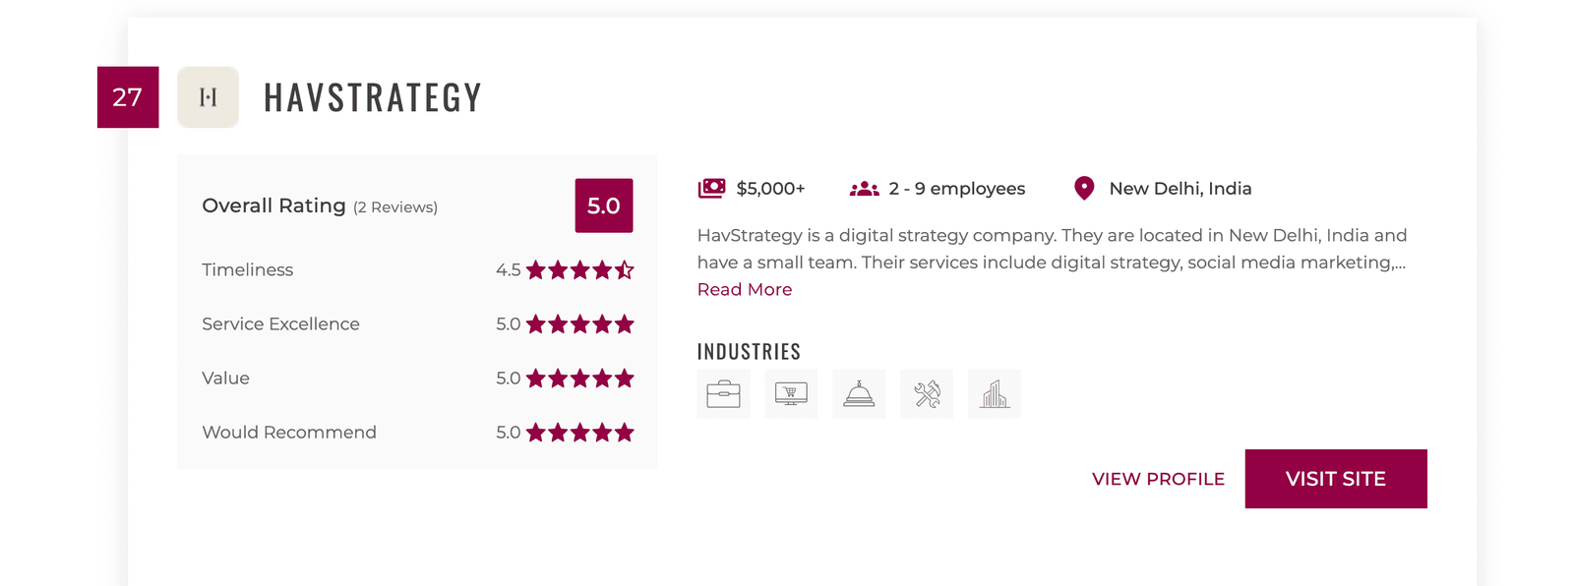This screenshot has height=586, width=1574.
Task: Click the rank number 27 badge
Action: click(128, 97)
